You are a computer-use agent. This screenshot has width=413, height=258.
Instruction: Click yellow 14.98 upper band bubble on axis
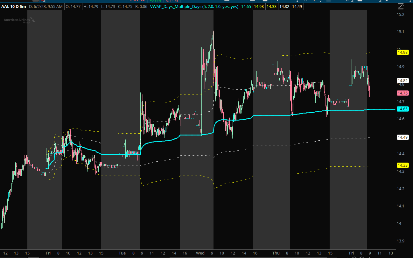(x=402, y=52)
